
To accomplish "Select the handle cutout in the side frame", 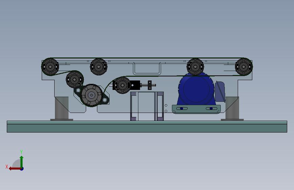I will pos(147,68).
